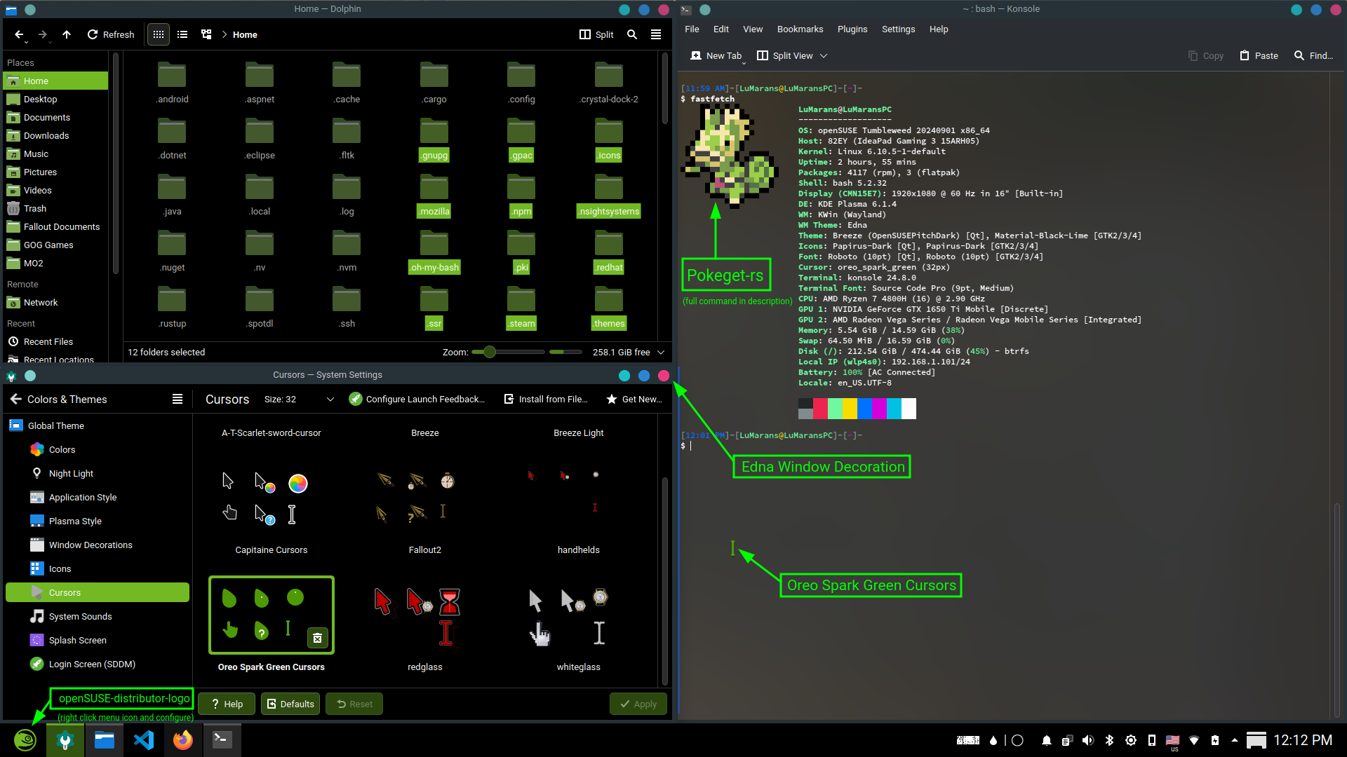Open cursor Size dropdown
1347x757 pixels.
300,399
